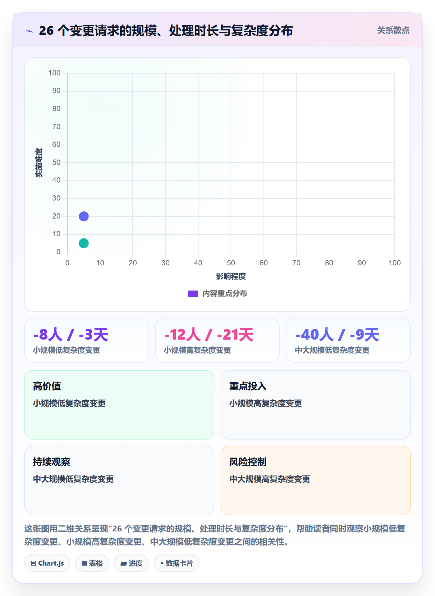
Task: Select the 数据卡片 tag chip
Action: [176, 563]
